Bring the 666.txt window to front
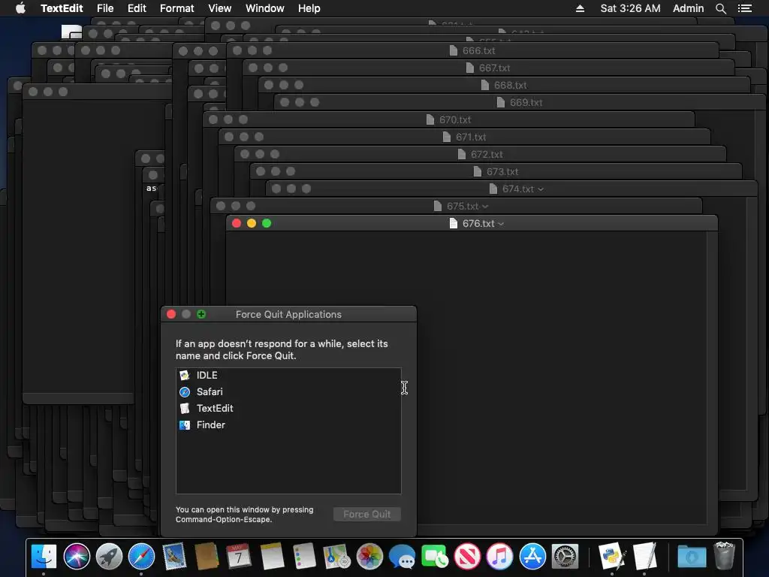Viewport: 769px width, 577px height. pyautogui.click(x=473, y=50)
